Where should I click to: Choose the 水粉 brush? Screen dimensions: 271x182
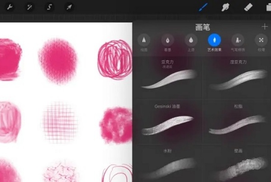168,164
